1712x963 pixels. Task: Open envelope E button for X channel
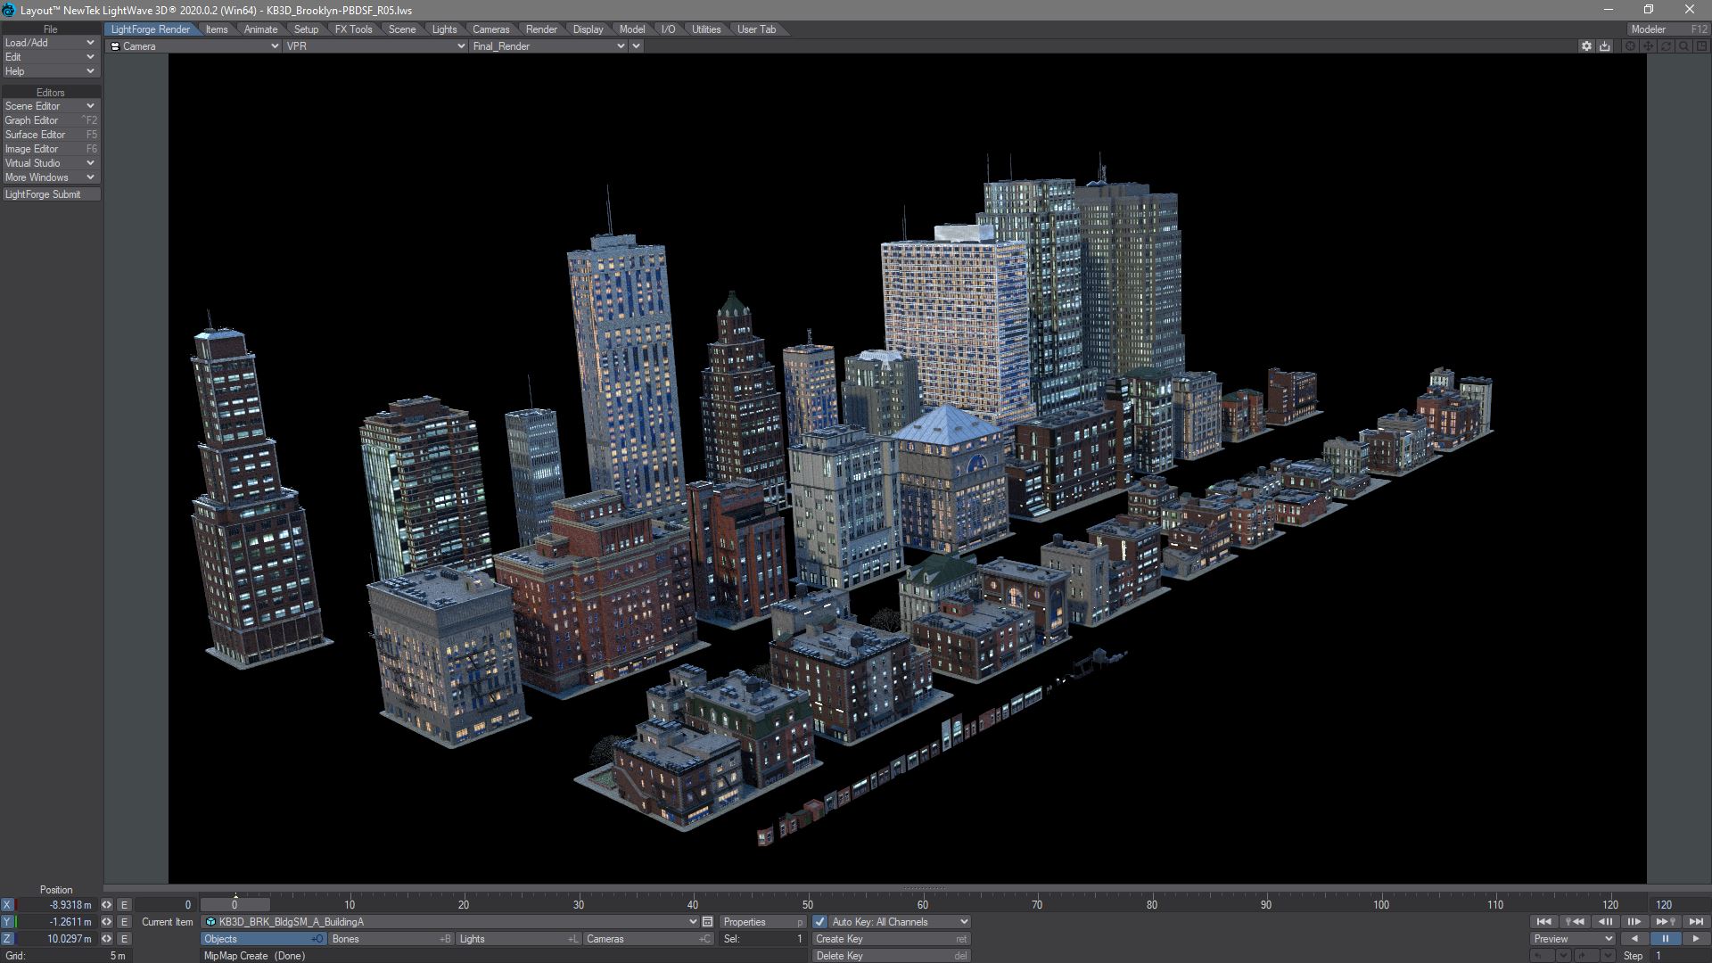124,905
